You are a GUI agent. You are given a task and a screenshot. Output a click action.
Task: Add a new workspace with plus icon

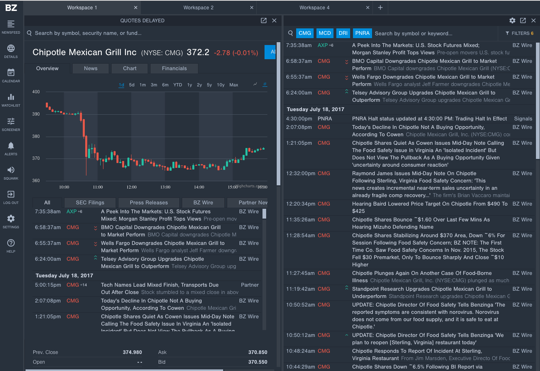(x=380, y=8)
